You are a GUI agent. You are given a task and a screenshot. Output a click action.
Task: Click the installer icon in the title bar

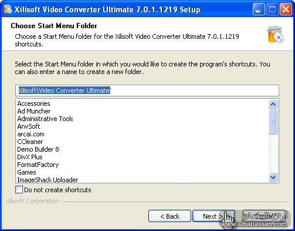pos(8,9)
